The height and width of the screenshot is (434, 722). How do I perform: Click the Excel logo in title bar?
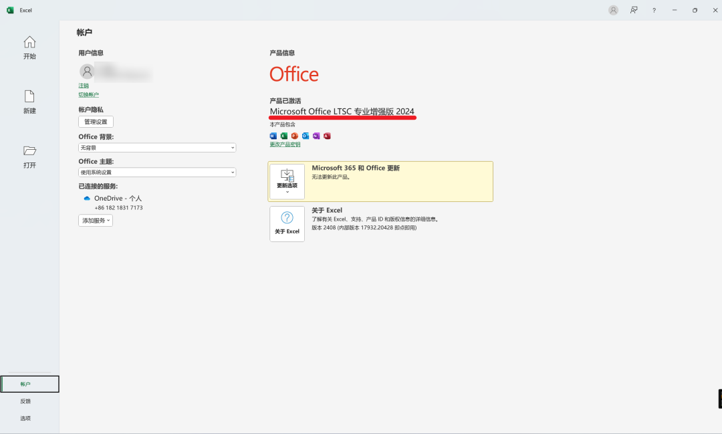(10, 10)
